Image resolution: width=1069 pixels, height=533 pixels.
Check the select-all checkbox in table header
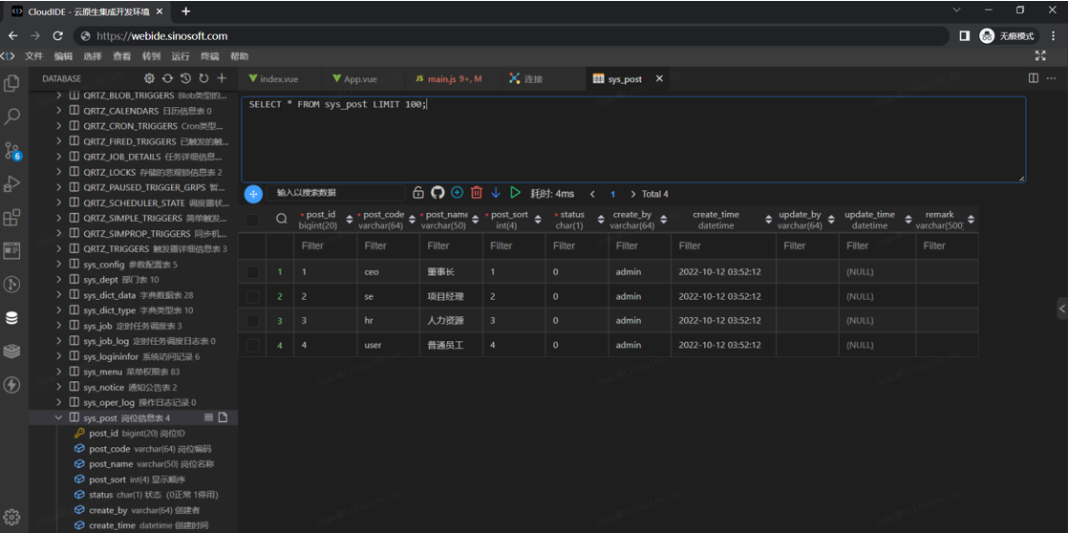pyautogui.click(x=252, y=221)
